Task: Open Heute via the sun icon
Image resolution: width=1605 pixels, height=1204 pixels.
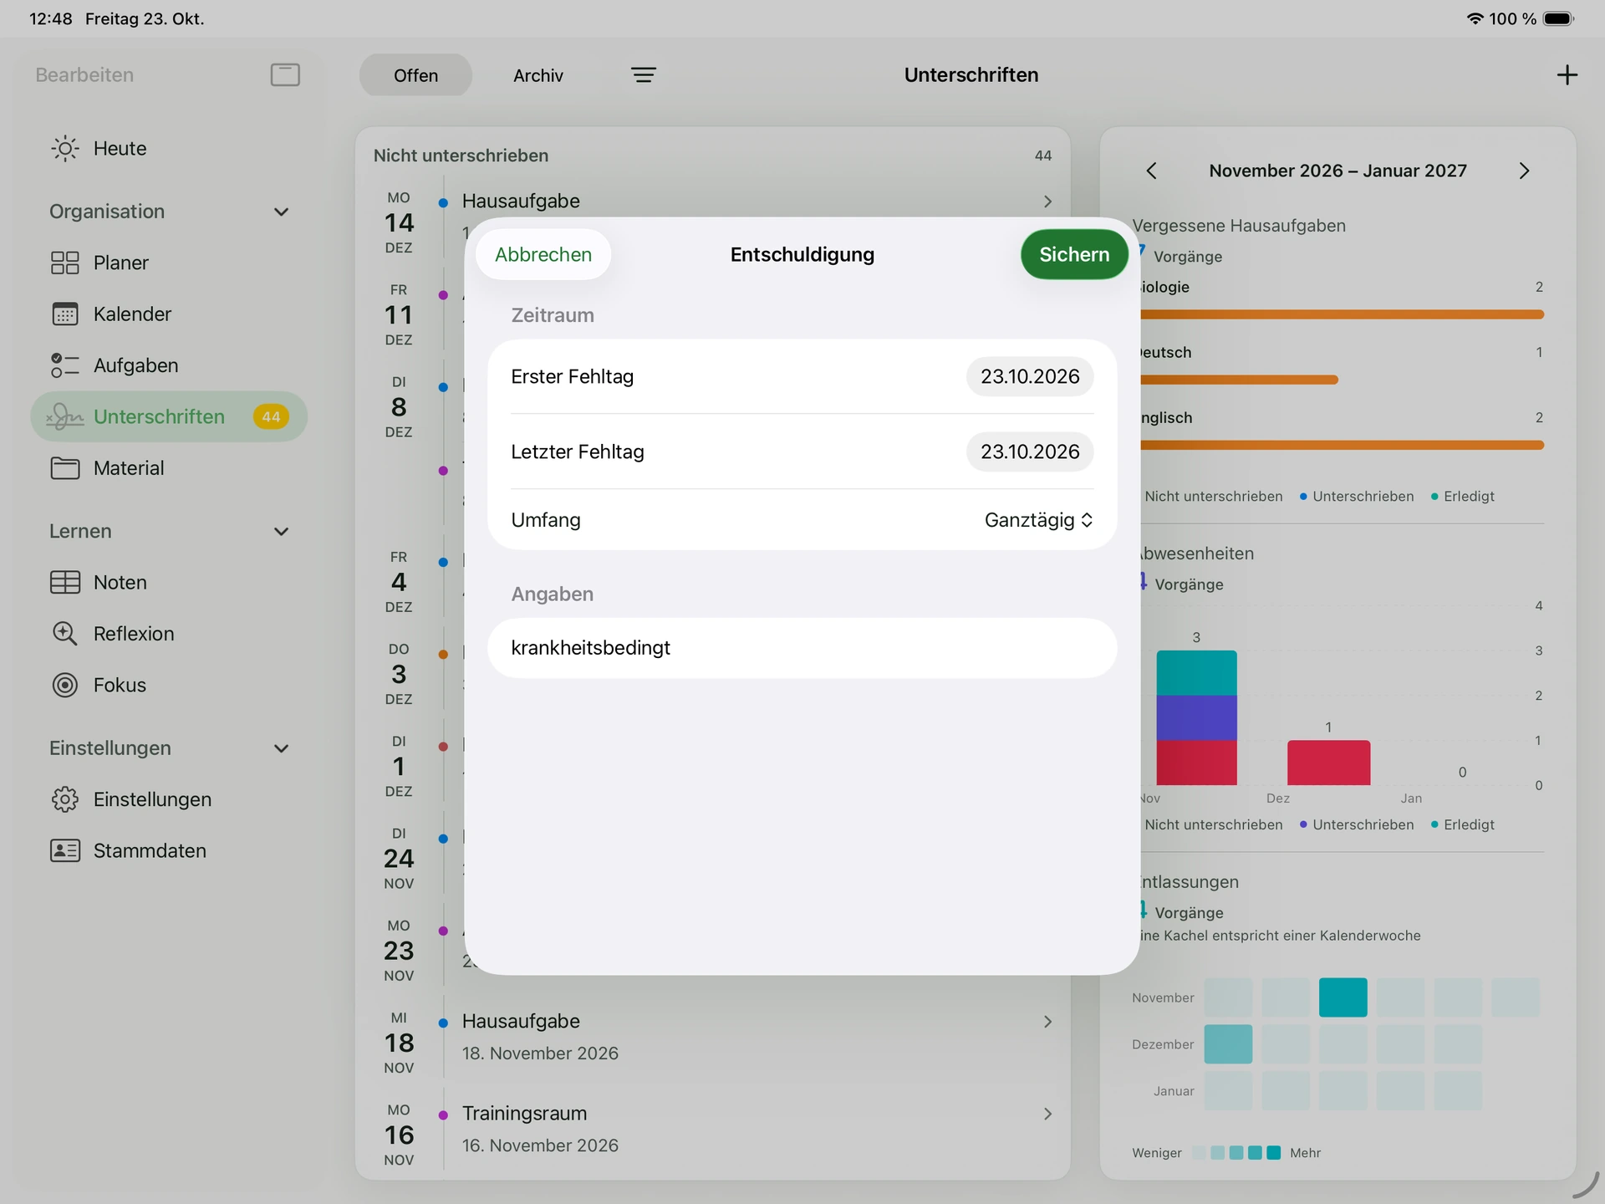Action: coord(65,148)
